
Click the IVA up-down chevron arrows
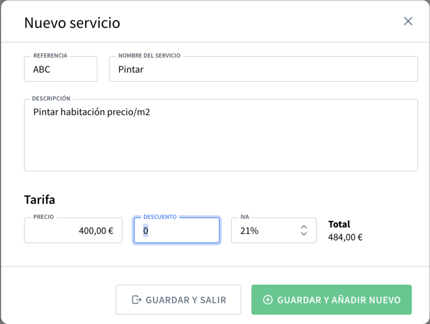pos(304,230)
